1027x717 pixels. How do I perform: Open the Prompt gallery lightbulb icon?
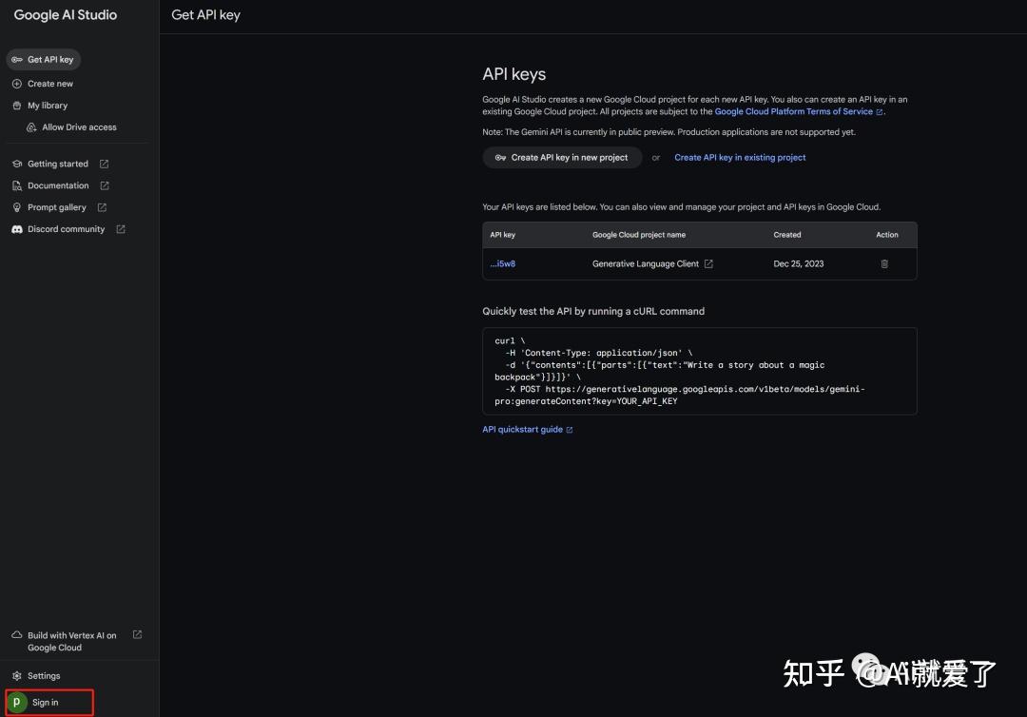point(16,207)
